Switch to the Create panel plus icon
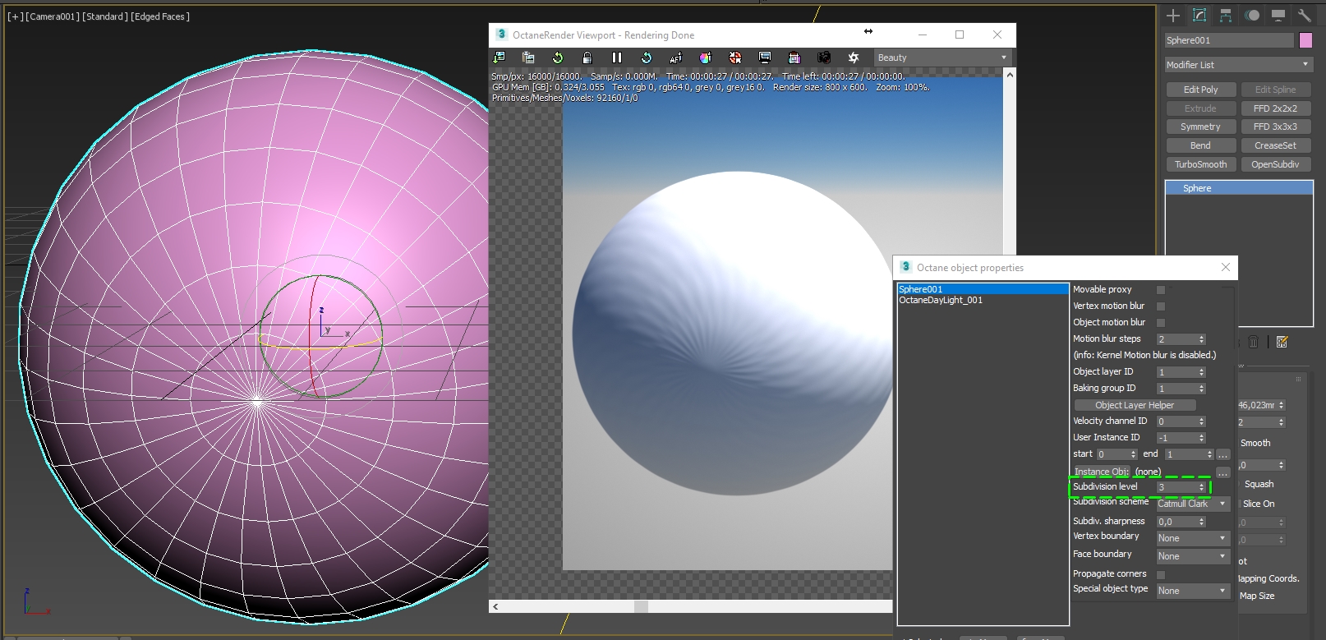The width and height of the screenshot is (1326, 640). pyautogui.click(x=1173, y=16)
